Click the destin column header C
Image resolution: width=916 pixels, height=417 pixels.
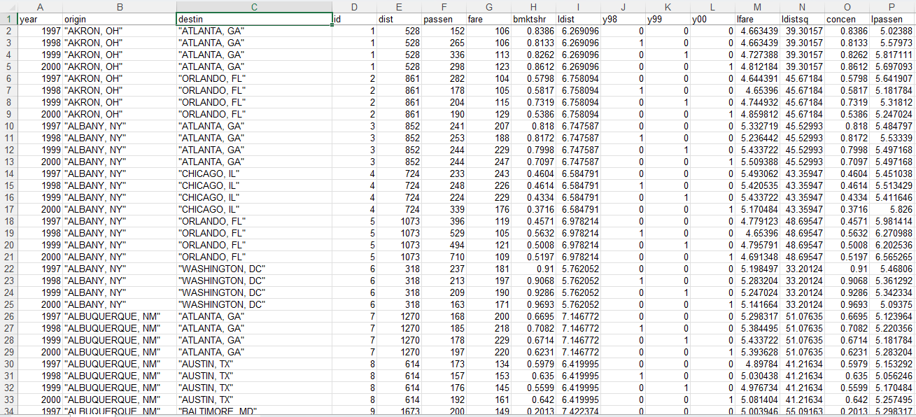coord(255,7)
